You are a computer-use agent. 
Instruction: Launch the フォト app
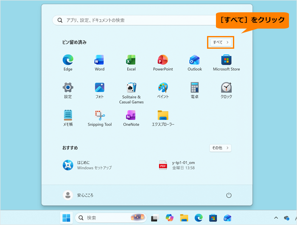(99, 90)
